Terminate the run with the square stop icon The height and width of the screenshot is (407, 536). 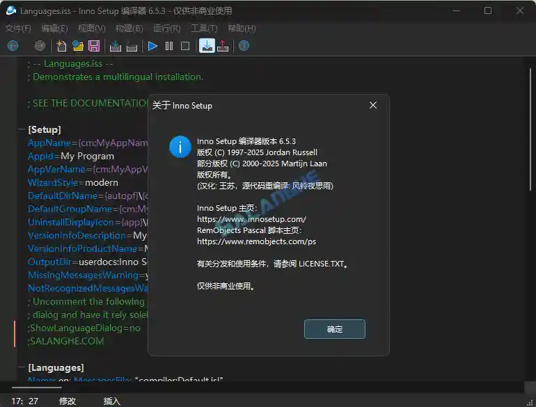tap(185, 46)
